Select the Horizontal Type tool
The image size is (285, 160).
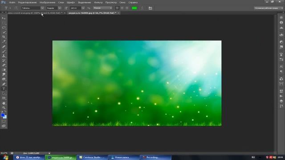[x=4, y=89]
